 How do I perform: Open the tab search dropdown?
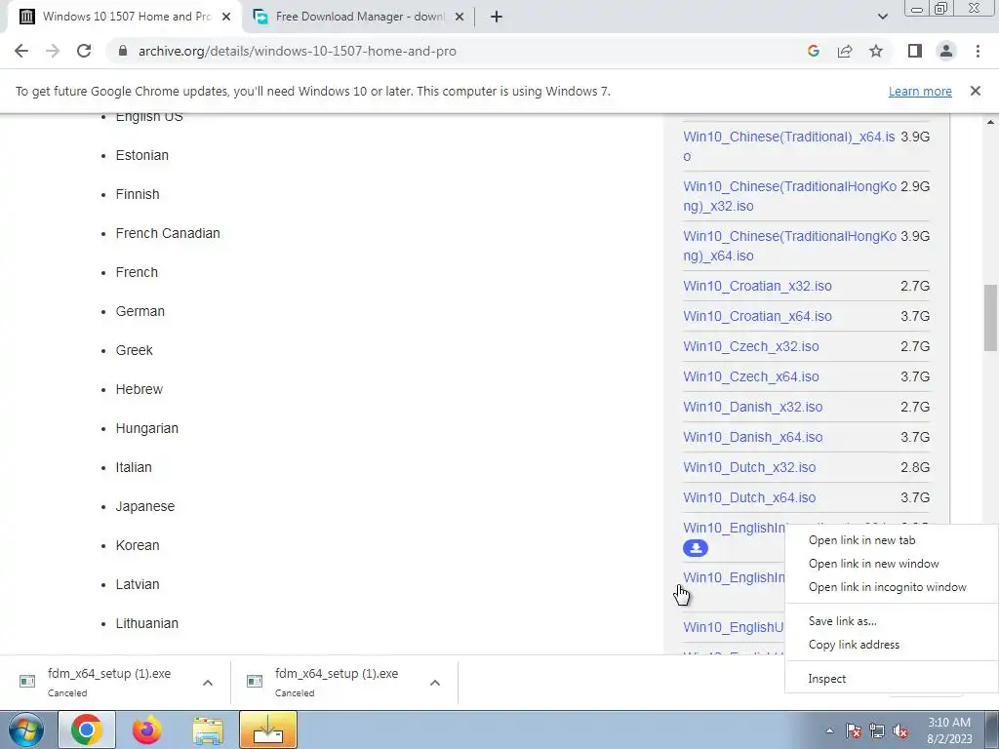click(x=882, y=17)
